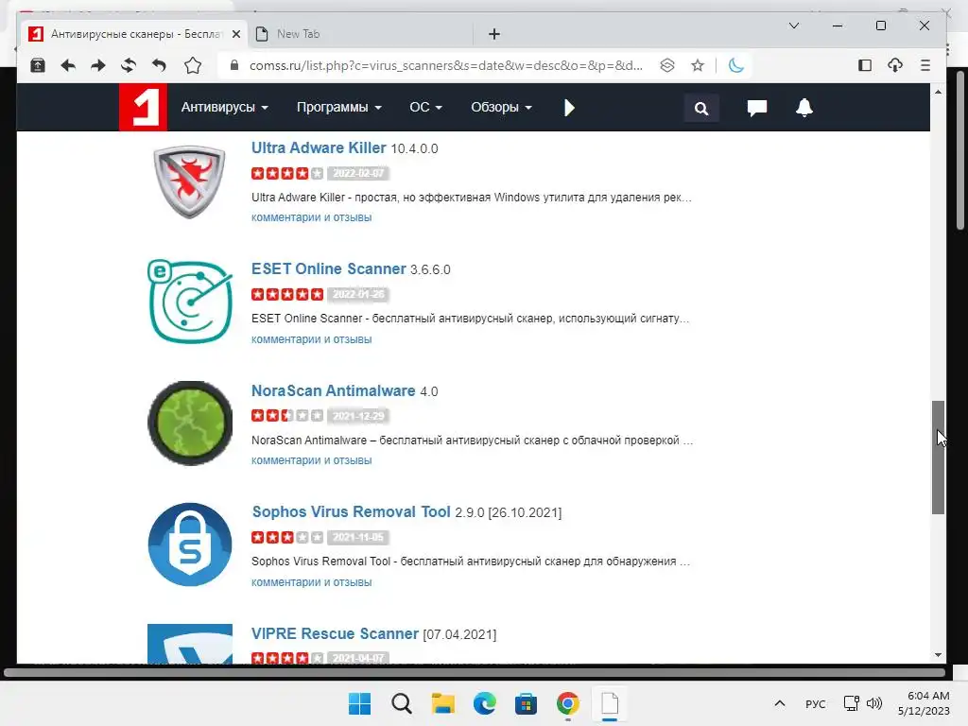Open comments link under NoraScan Antimalware

point(311,460)
